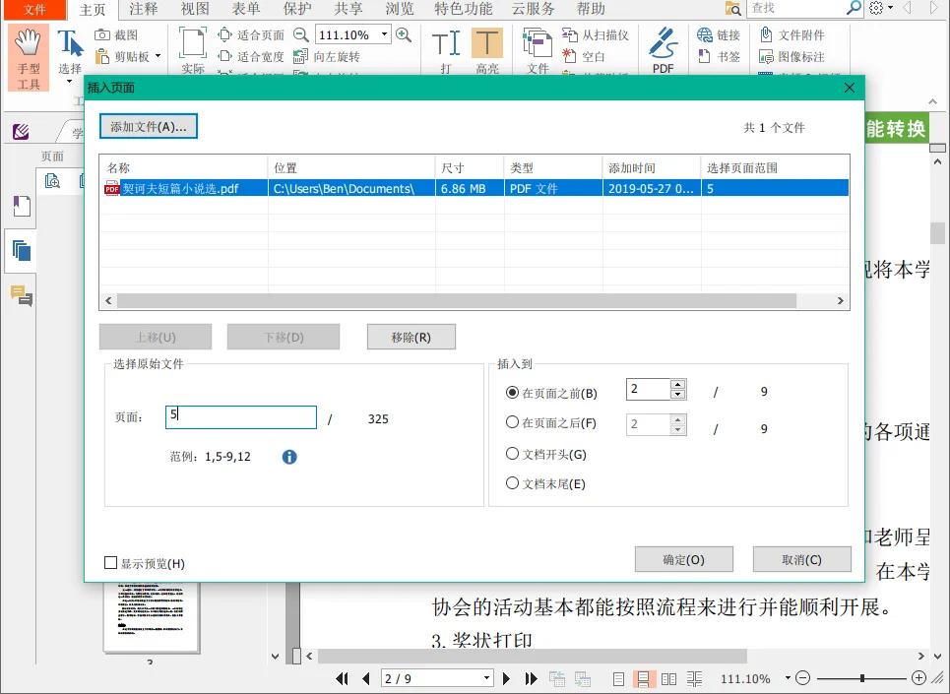Open the pages thumbnail panel in sidebar
The image size is (950, 694).
22,250
